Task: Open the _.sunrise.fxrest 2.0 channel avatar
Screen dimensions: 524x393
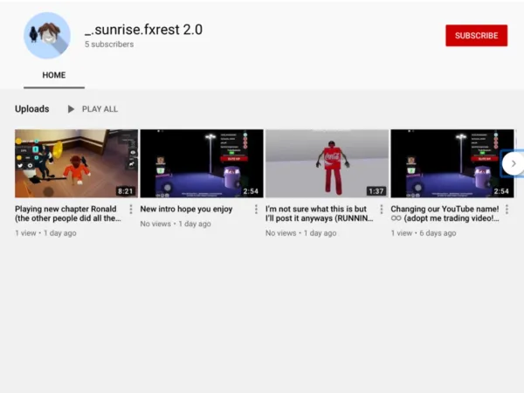Action: [47, 36]
